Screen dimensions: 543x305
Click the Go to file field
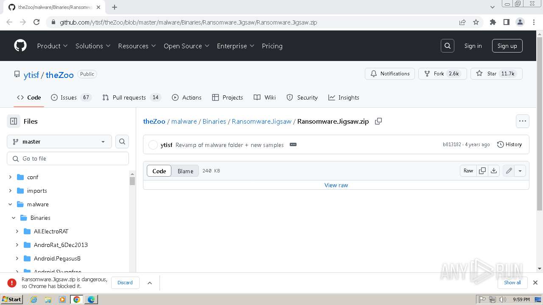click(x=68, y=158)
